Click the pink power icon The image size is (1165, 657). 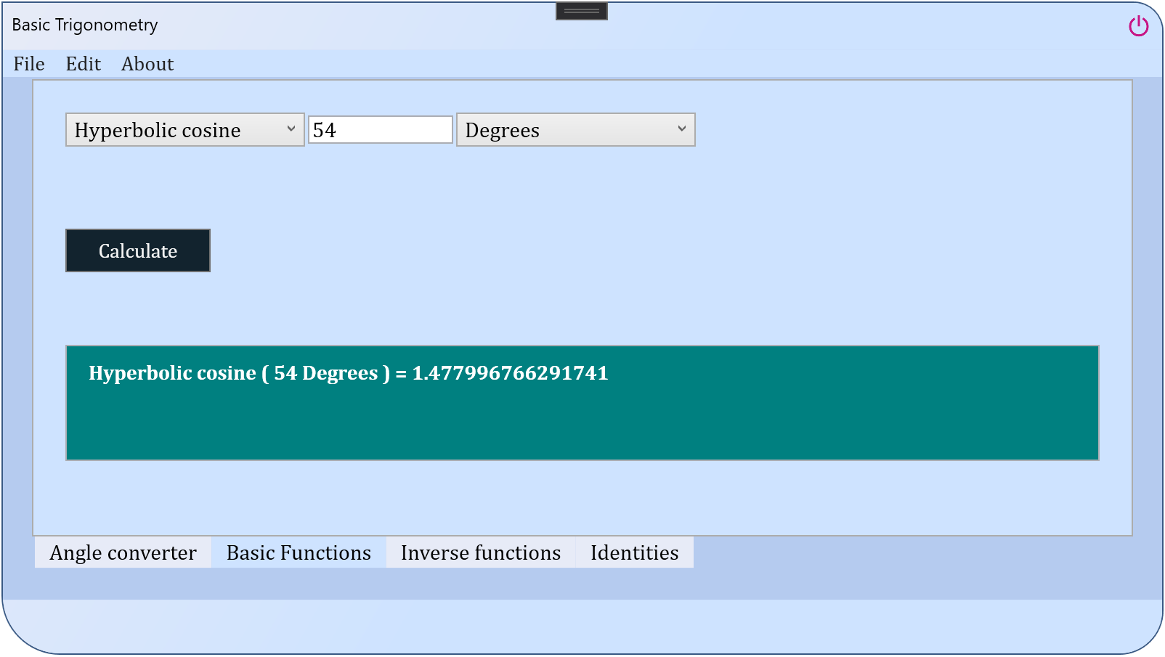(x=1138, y=26)
